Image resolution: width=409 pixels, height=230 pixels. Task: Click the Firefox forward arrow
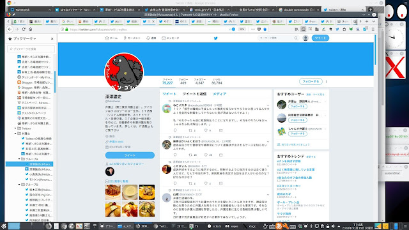coord(17,29)
